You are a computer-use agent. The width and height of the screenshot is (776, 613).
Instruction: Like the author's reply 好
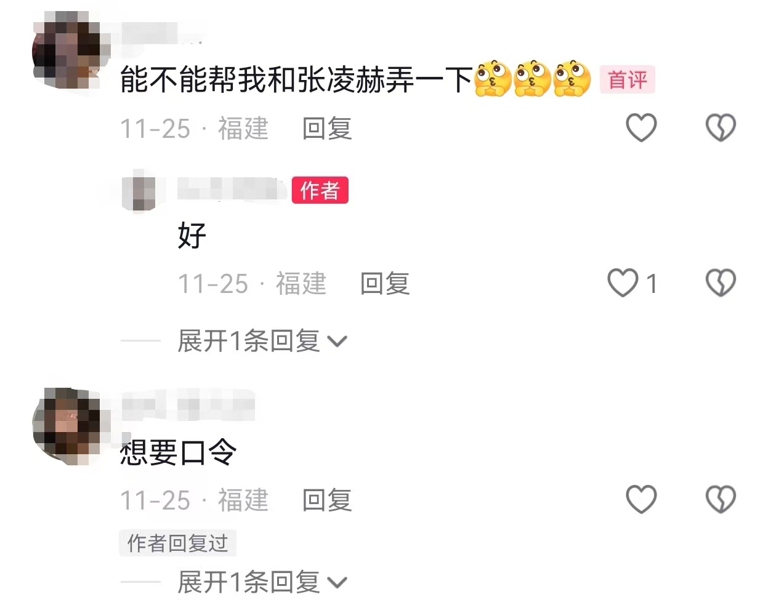pyautogui.click(x=623, y=283)
